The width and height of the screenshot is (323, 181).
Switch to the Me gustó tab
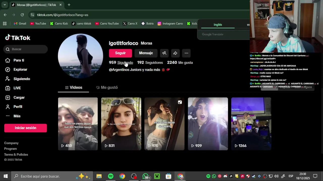pyautogui.click(x=107, y=87)
